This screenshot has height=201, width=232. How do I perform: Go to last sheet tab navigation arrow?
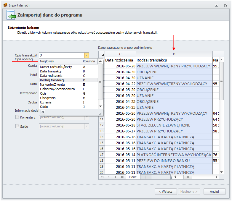tap(122, 177)
